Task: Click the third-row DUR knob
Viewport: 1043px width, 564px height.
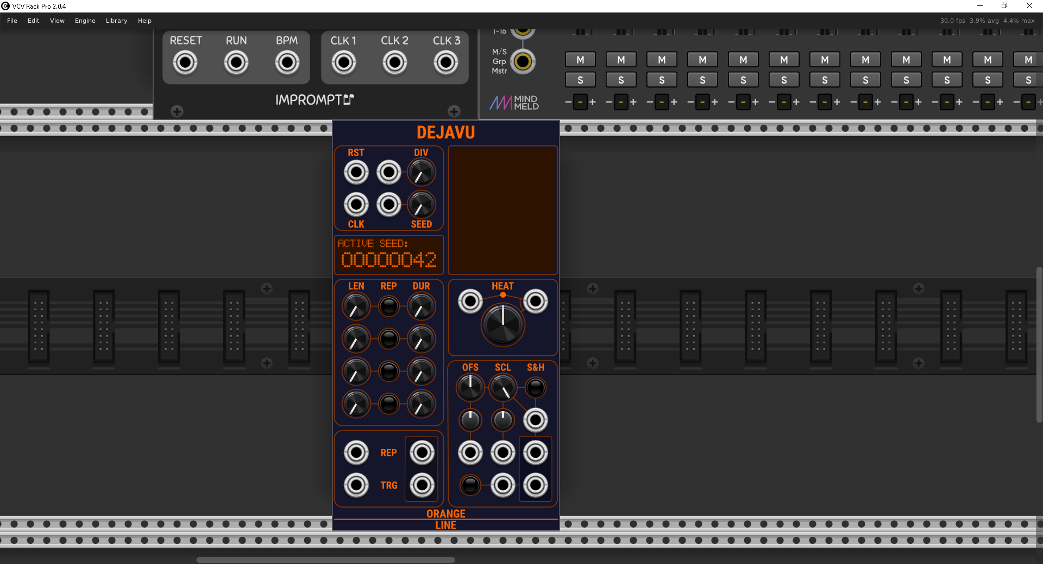Action: click(422, 371)
